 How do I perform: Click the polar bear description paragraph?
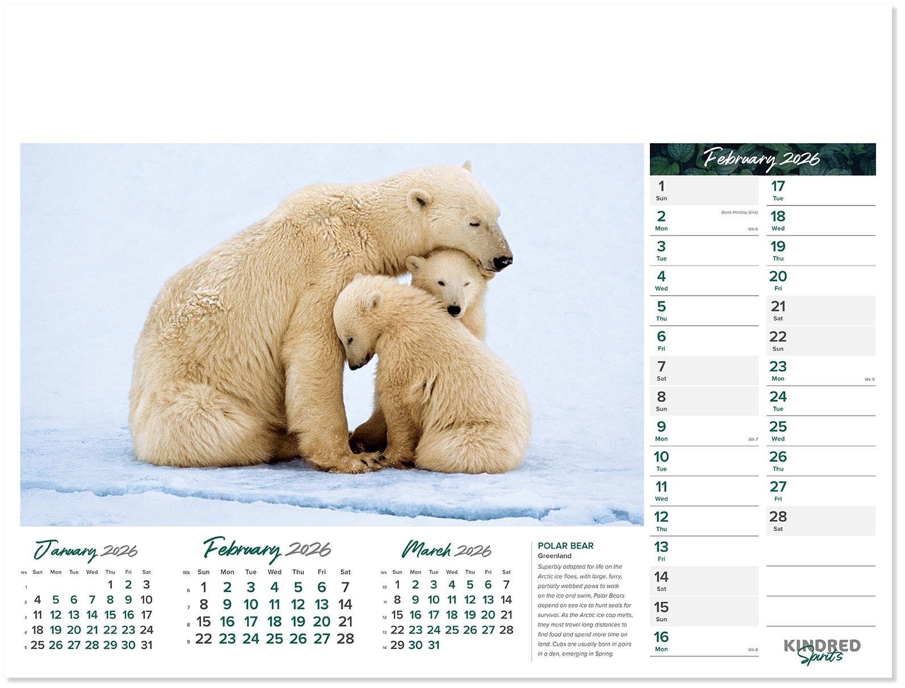coord(585,610)
